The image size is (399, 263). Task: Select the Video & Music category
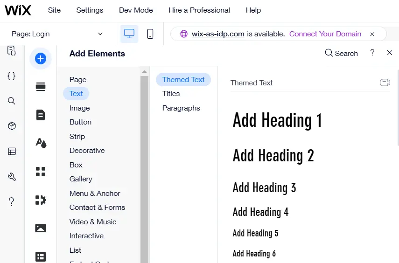click(93, 222)
